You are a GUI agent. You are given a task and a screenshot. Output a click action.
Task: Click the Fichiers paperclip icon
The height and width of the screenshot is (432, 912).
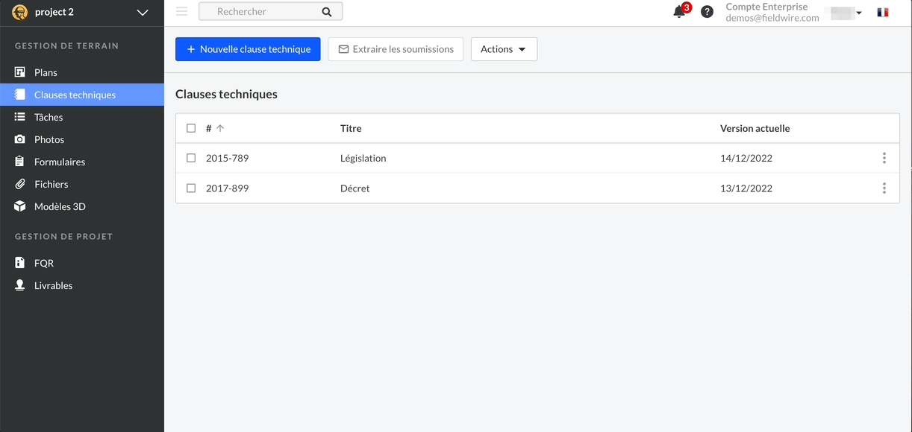[20, 184]
